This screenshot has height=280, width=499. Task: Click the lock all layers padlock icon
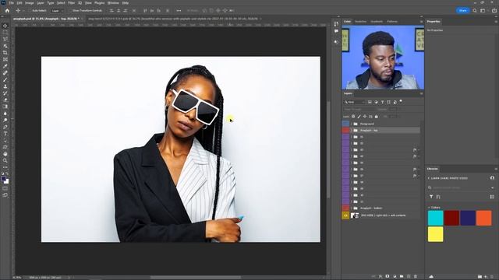tap(376, 117)
